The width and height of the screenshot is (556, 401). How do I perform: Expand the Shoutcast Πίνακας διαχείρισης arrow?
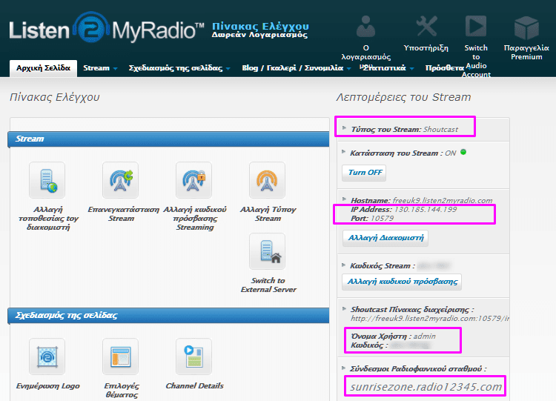click(x=344, y=308)
